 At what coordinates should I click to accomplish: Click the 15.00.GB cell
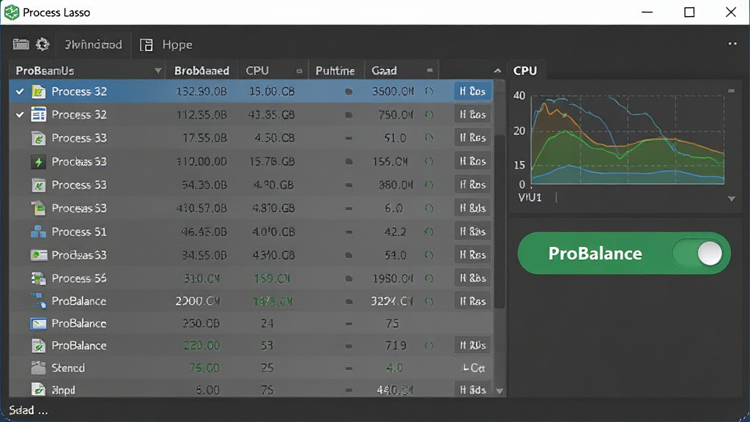[x=272, y=92]
